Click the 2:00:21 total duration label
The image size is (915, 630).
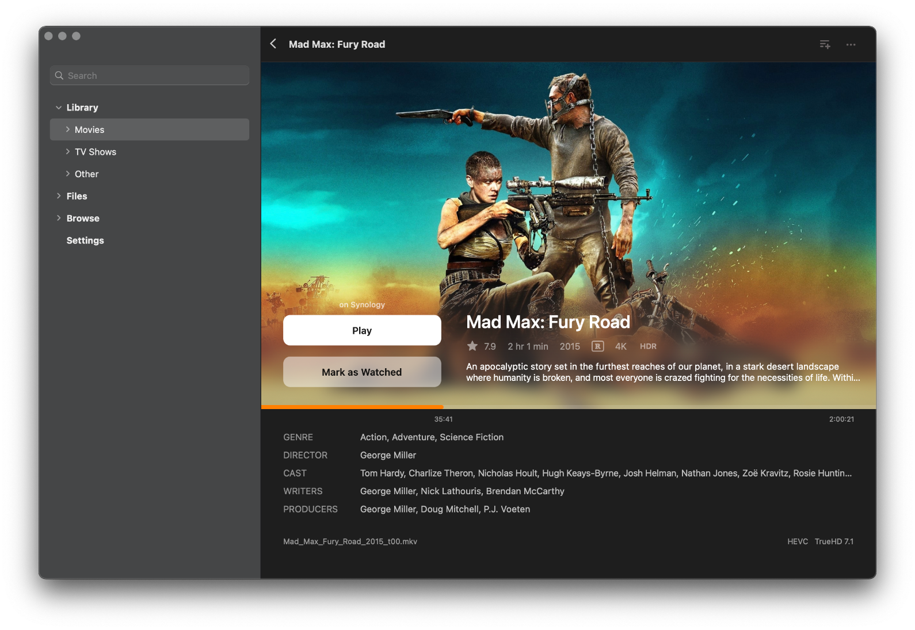click(841, 419)
